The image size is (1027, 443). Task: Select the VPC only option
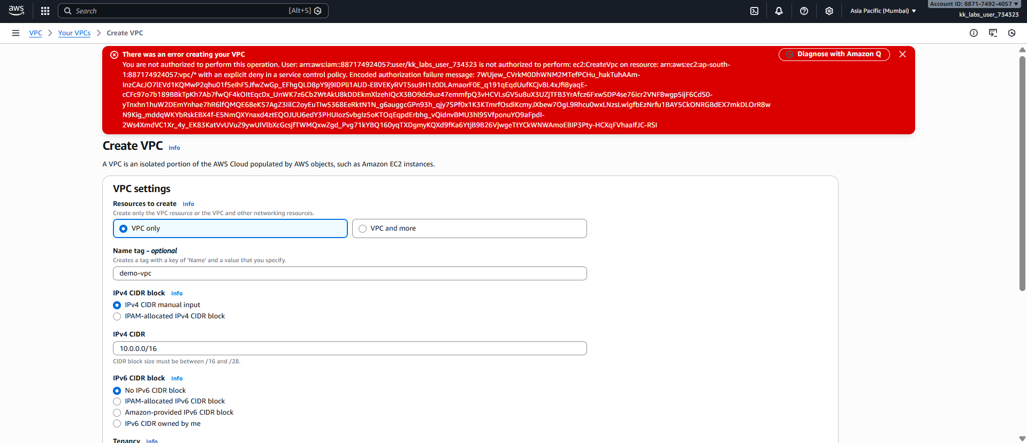pos(230,228)
